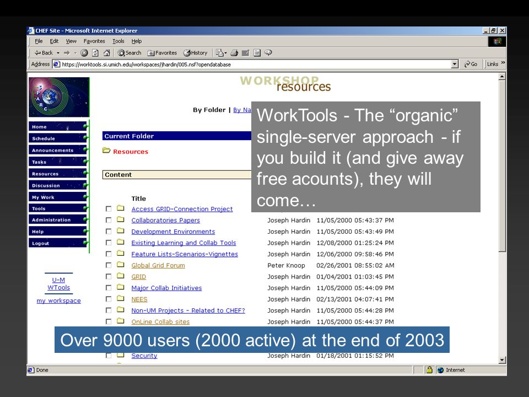This screenshot has height=397, width=529.
Task: Click the address URL field
Action: 251,64
